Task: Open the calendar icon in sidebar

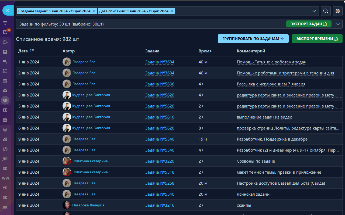Action: (x=5, y=71)
